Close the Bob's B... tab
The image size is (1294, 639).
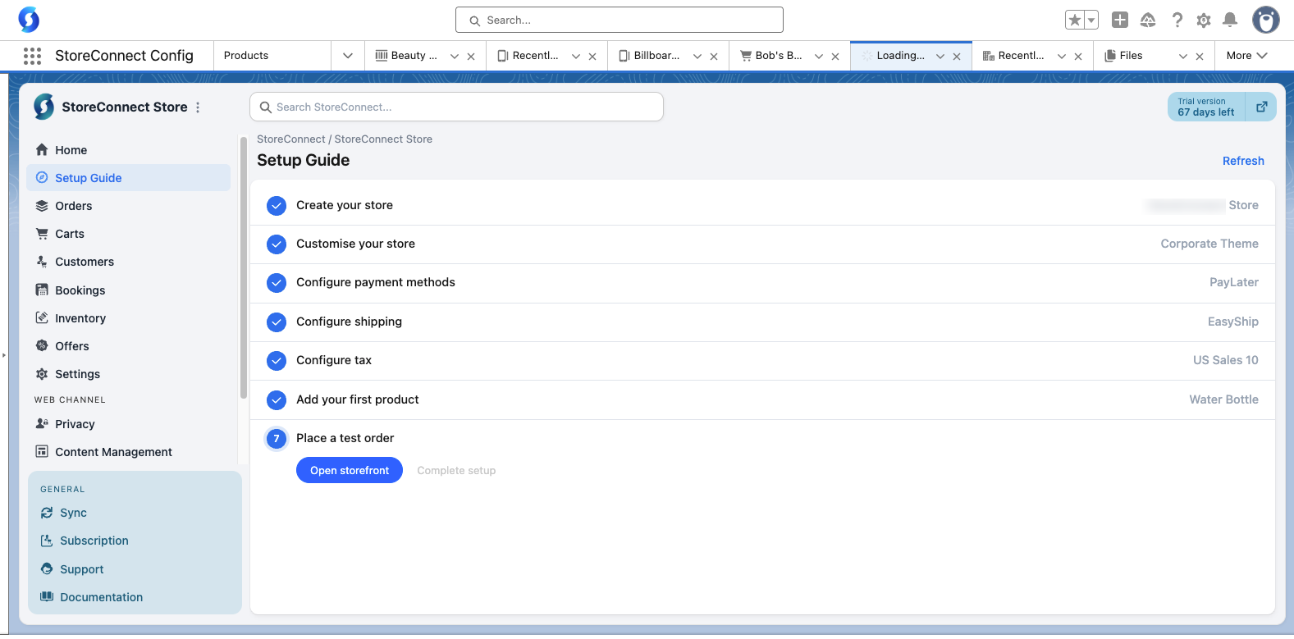point(835,57)
